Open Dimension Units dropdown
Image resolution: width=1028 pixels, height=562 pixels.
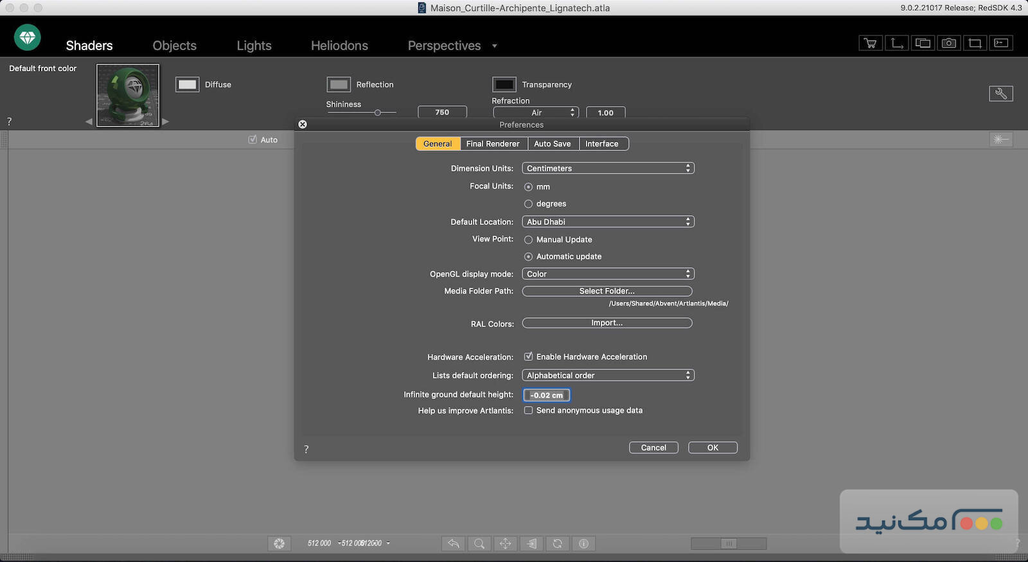608,168
